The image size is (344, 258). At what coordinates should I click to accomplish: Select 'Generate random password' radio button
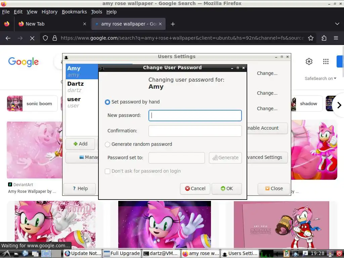point(107,144)
